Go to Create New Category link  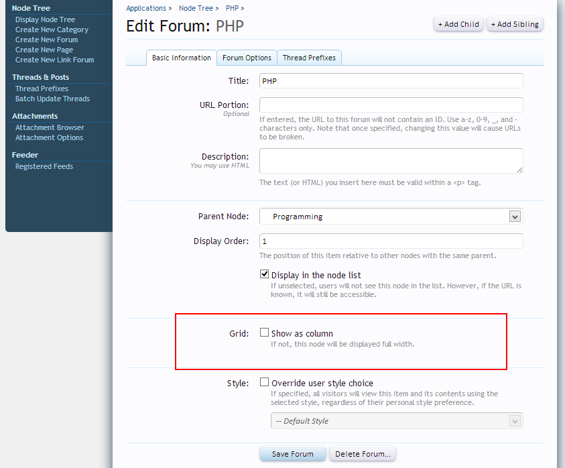52,30
